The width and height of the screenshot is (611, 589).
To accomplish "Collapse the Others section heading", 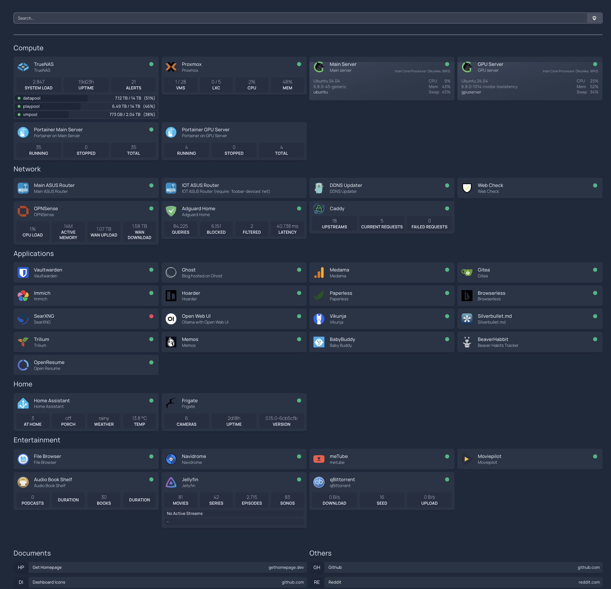I will pos(321,553).
